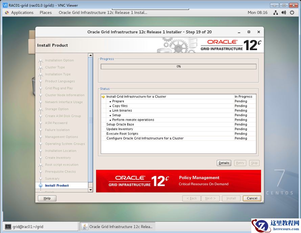Select the Operating System Groups step
Screen dimensions: 301x233
coord(65,144)
